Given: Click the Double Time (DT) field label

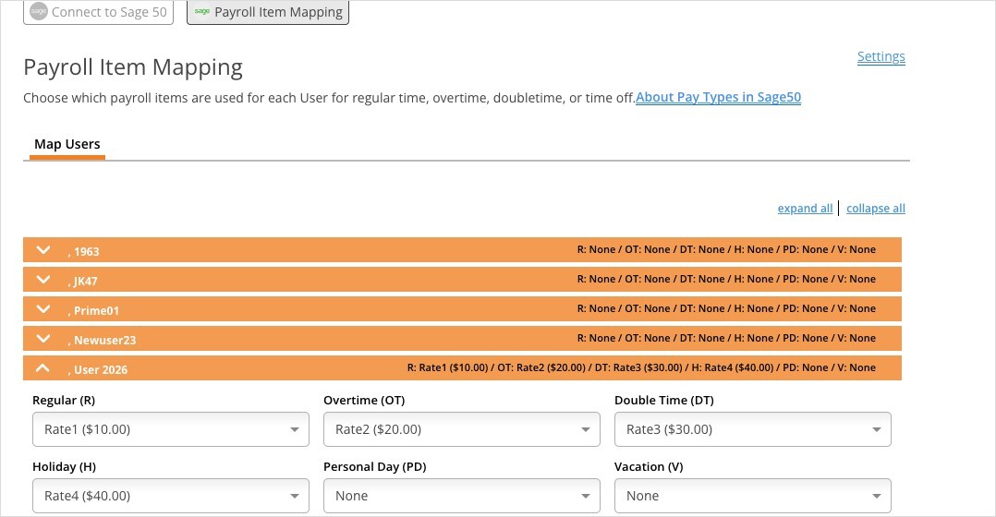Looking at the screenshot, I should click(x=663, y=401).
